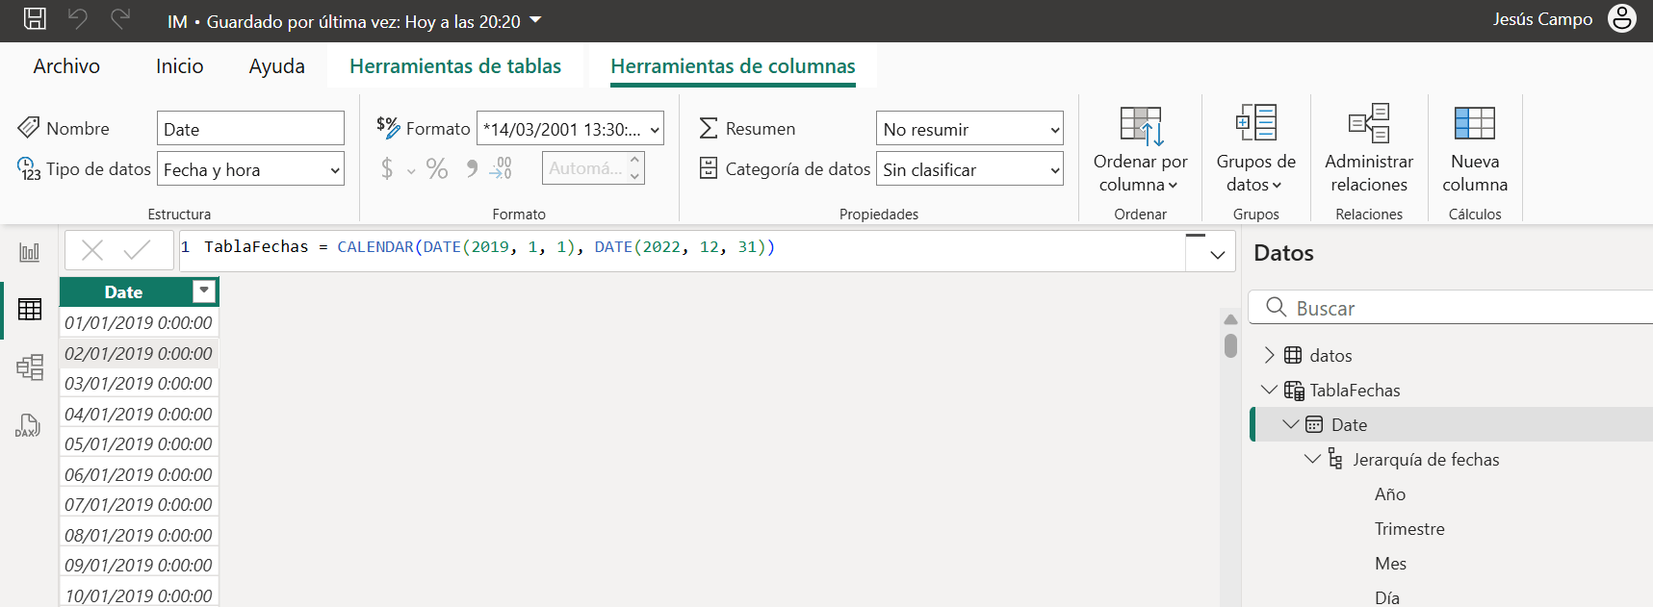The width and height of the screenshot is (1653, 607).
Task: Click the Jesús Campo user name
Action: pos(1542,19)
